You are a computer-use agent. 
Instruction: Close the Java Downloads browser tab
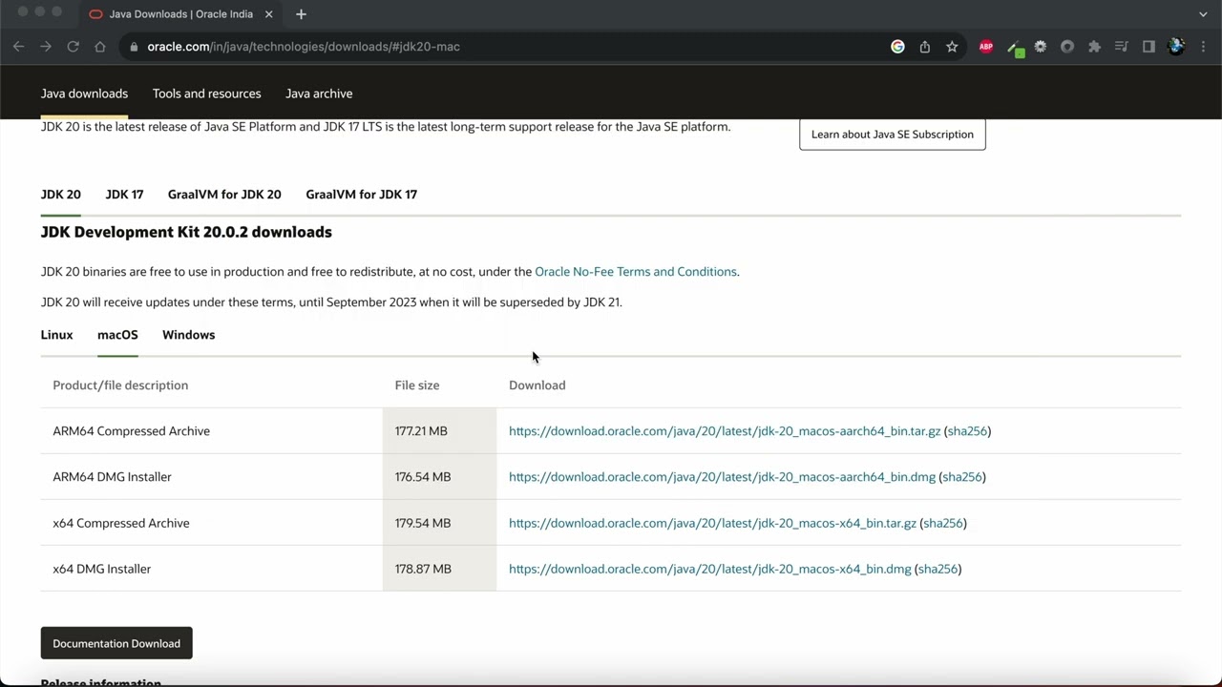[x=268, y=14]
